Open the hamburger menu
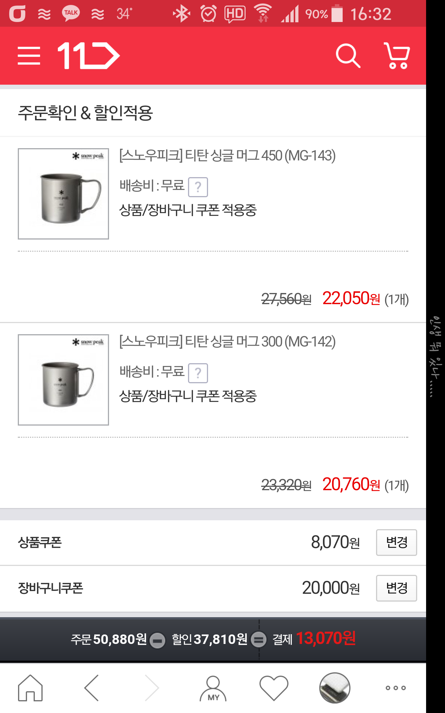Screen dimensions: 445x713 click(x=29, y=55)
